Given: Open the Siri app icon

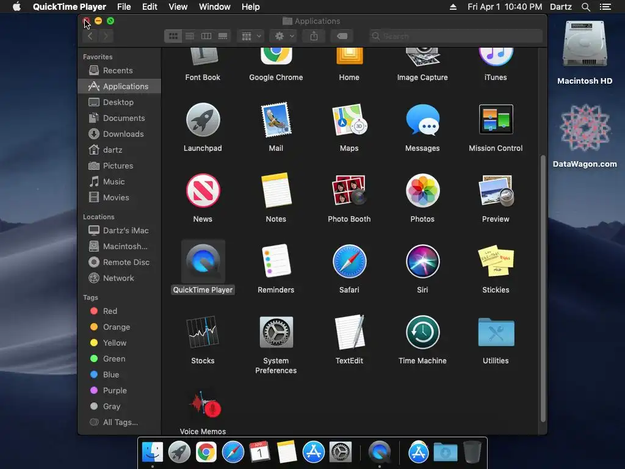Looking at the screenshot, I should click(422, 261).
